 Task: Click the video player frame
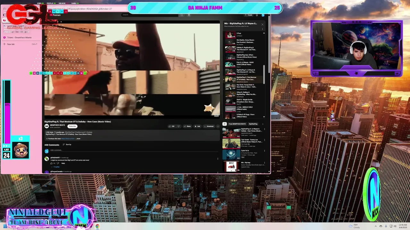click(x=132, y=69)
